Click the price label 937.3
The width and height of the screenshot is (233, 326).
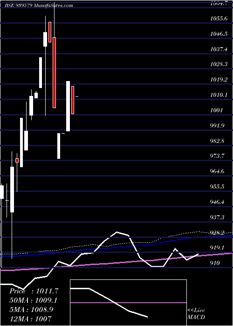218,217
